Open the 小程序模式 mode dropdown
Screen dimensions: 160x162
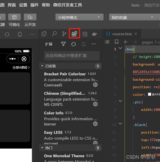coord(79,17)
